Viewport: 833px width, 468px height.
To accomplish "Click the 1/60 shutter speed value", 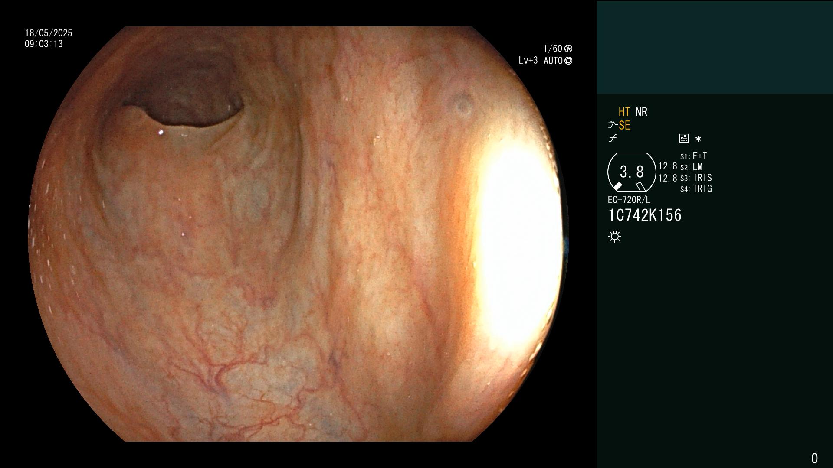I will point(553,49).
